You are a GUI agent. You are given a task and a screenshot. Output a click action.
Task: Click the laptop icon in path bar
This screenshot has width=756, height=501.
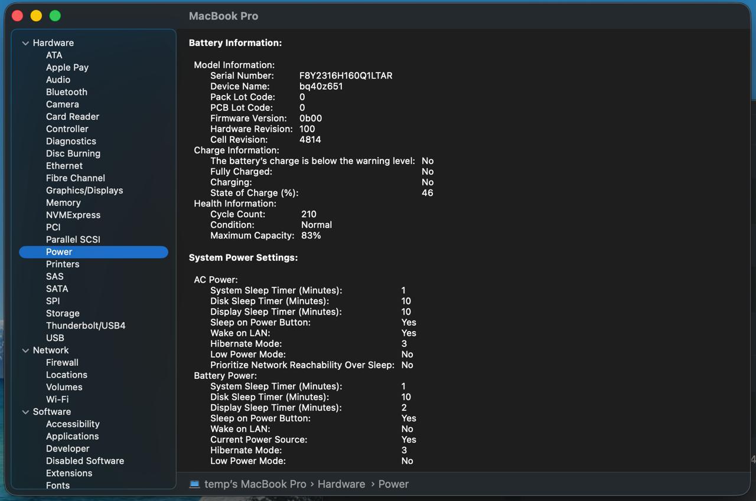[194, 484]
